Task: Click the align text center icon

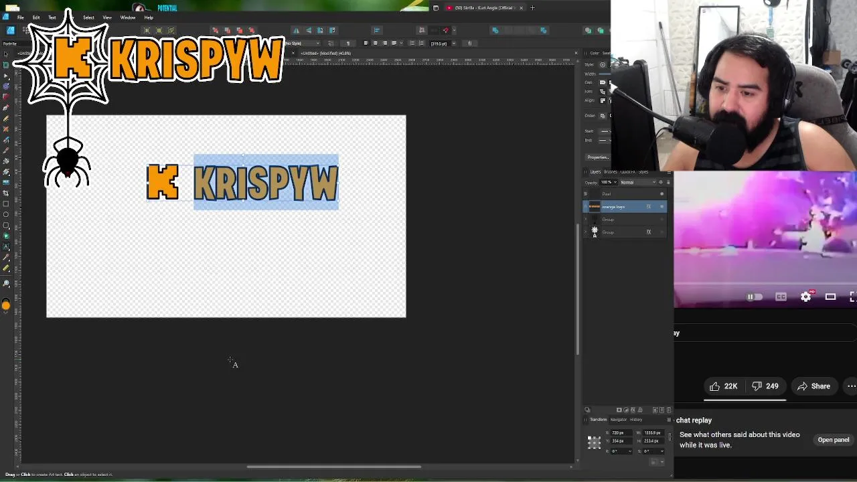Action: click(375, 43)
